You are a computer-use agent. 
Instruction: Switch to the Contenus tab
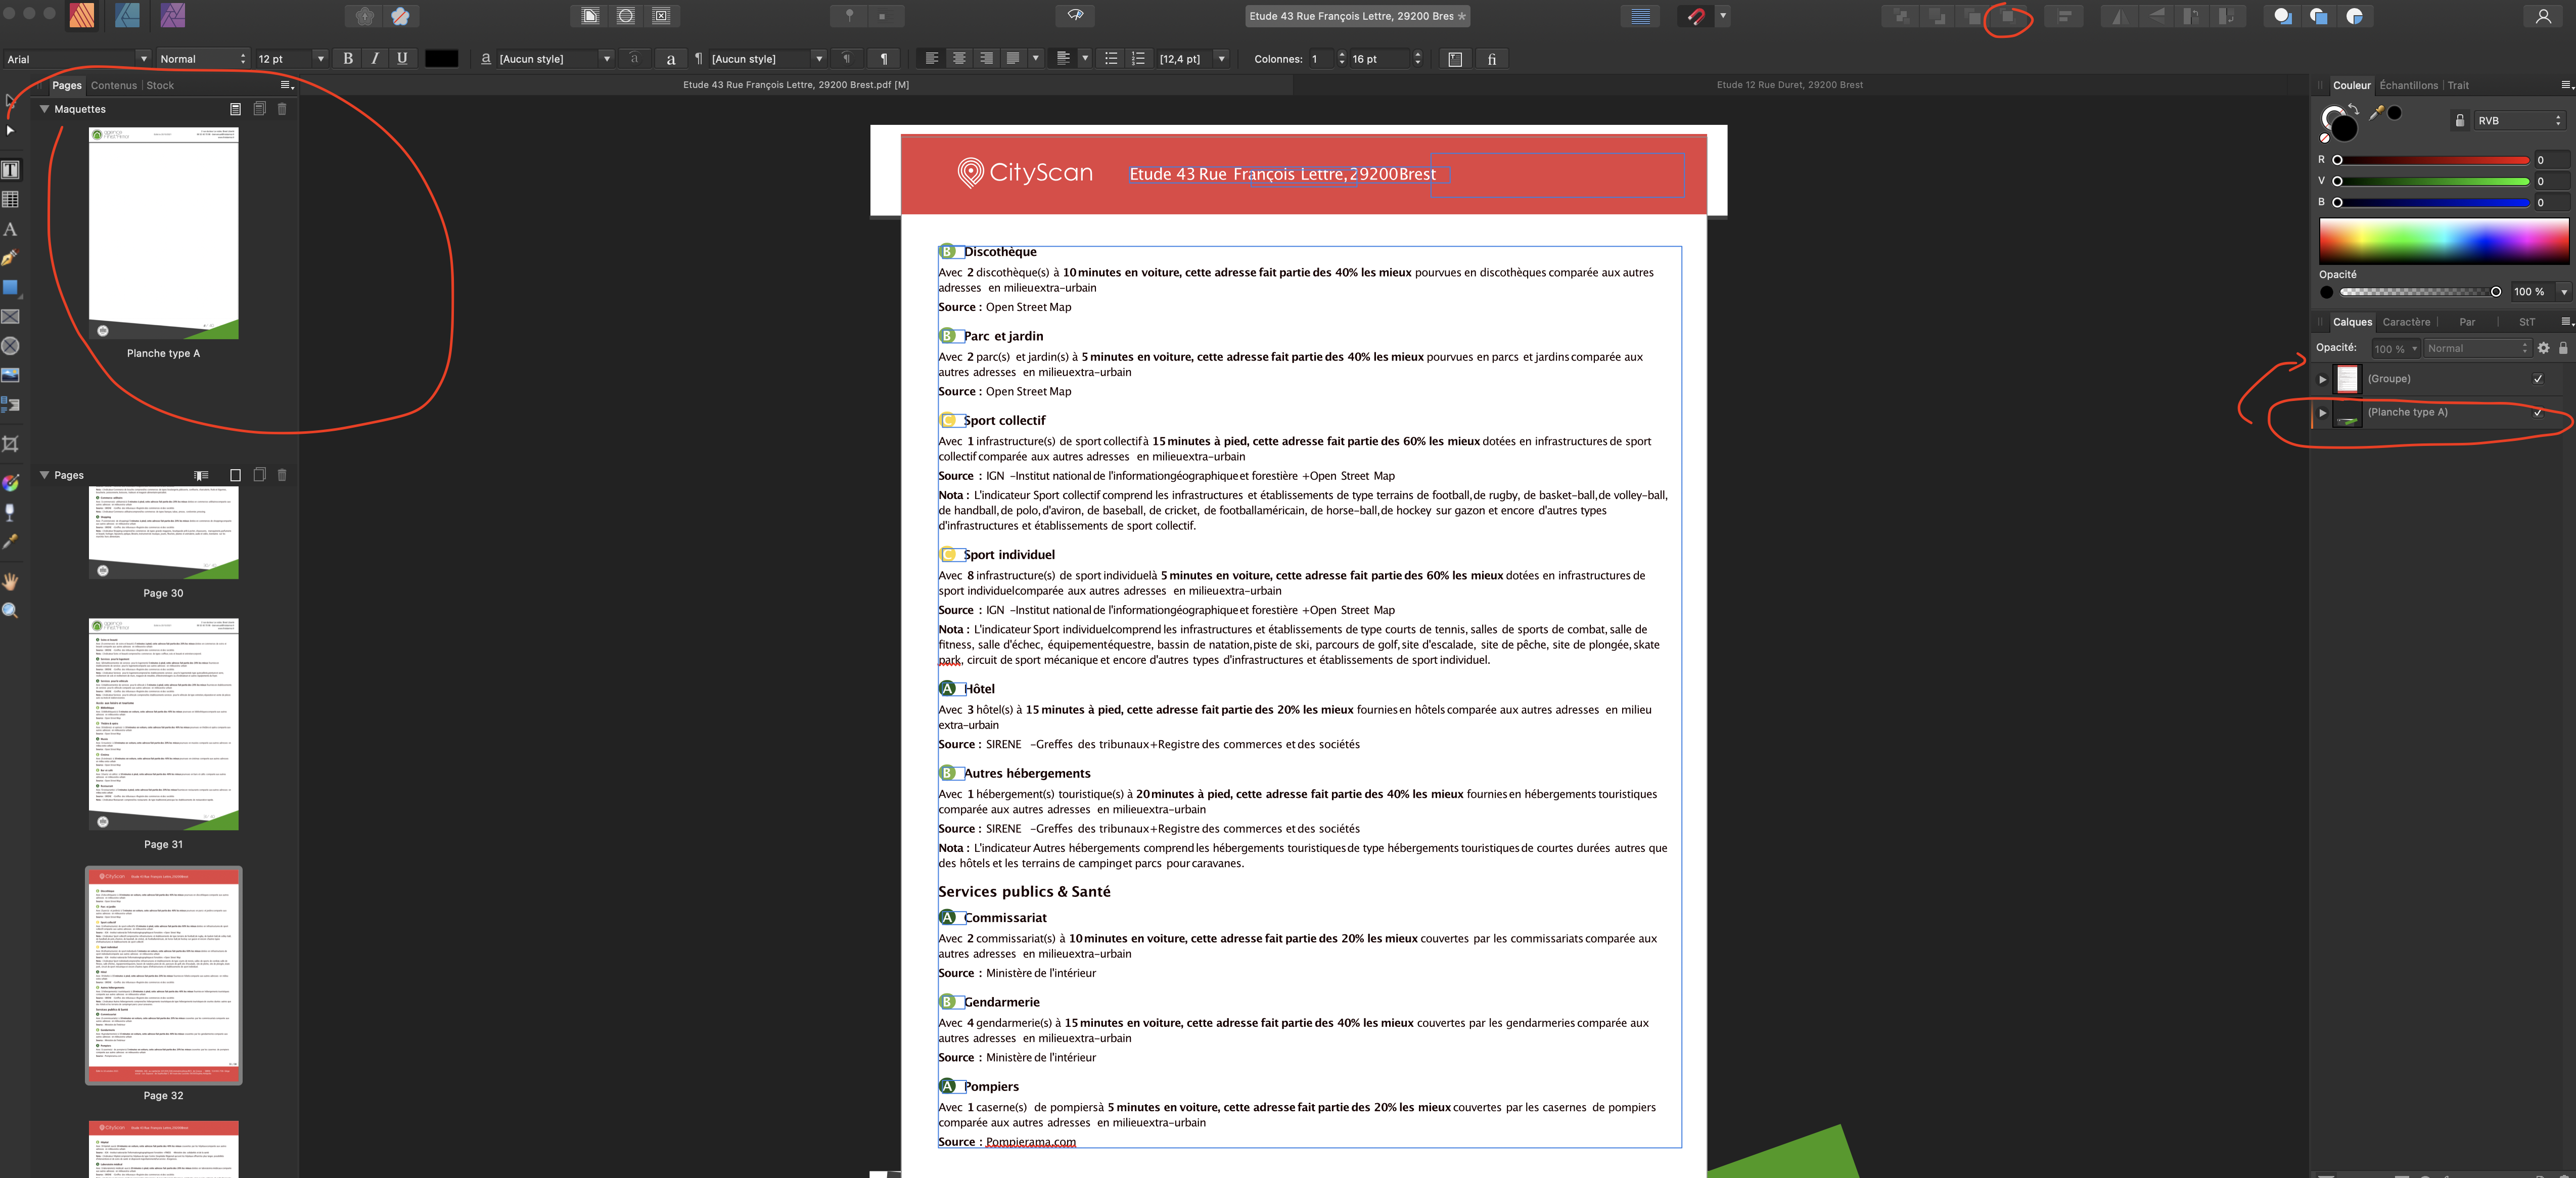click(114, 85)
